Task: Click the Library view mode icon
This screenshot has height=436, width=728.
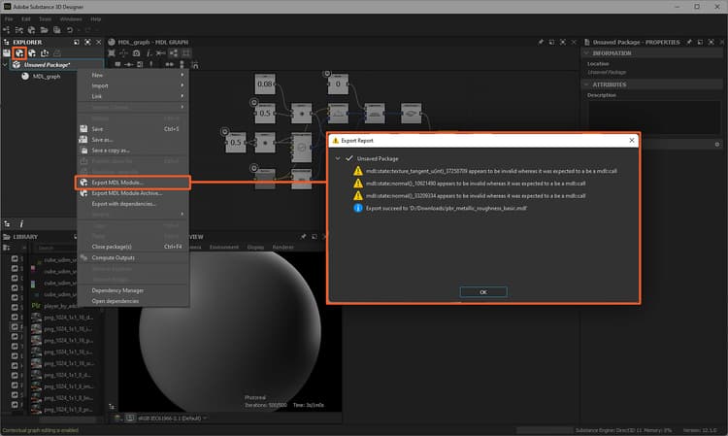Action: (7, 248)
